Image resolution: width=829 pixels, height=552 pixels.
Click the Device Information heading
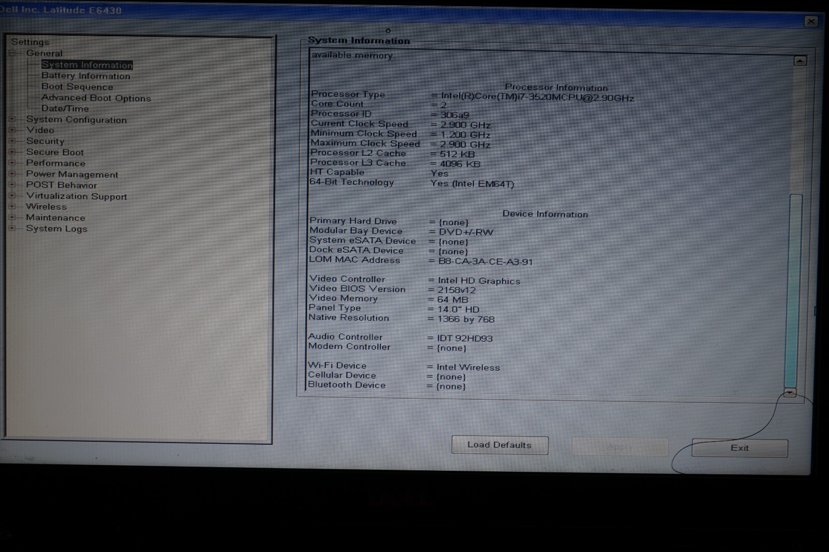coord(545,214)
